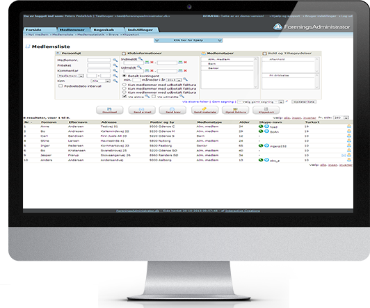Open member profile icon in Anne Andersen row

coord(349,127)
